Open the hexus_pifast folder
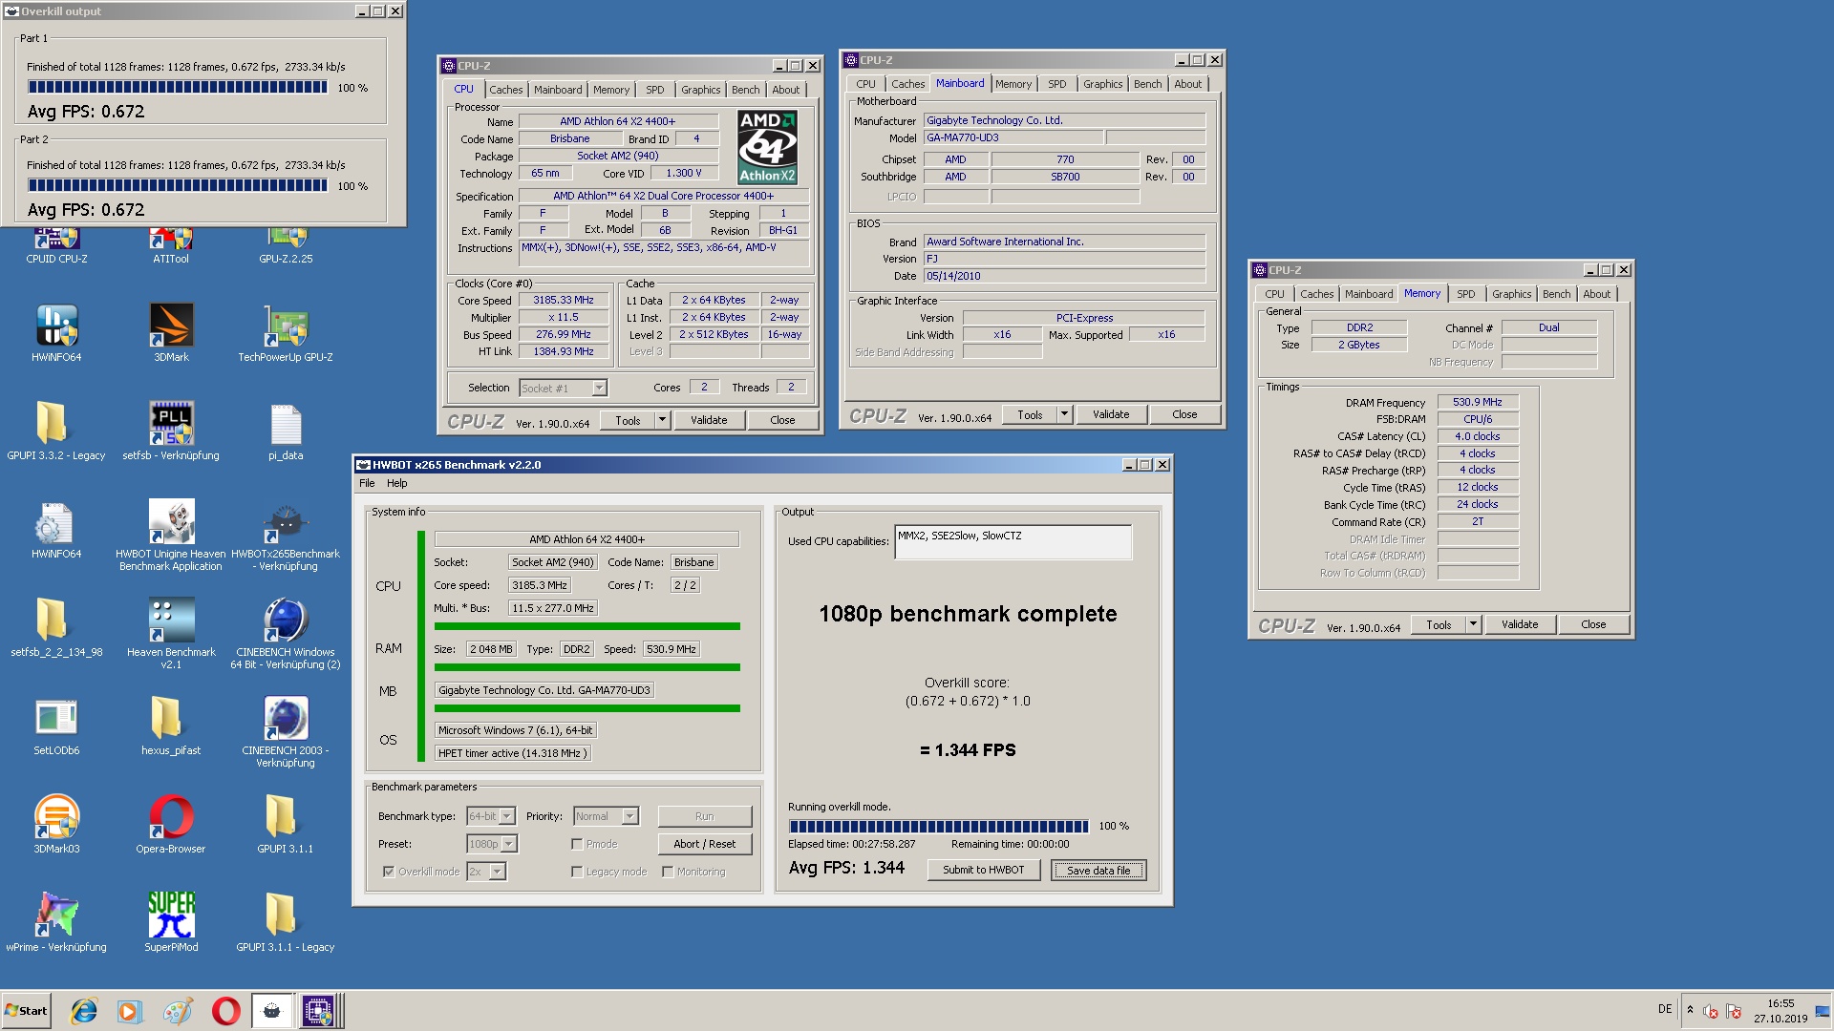This screenshot has width=1834, height=1031. click(x=171, y=727)
